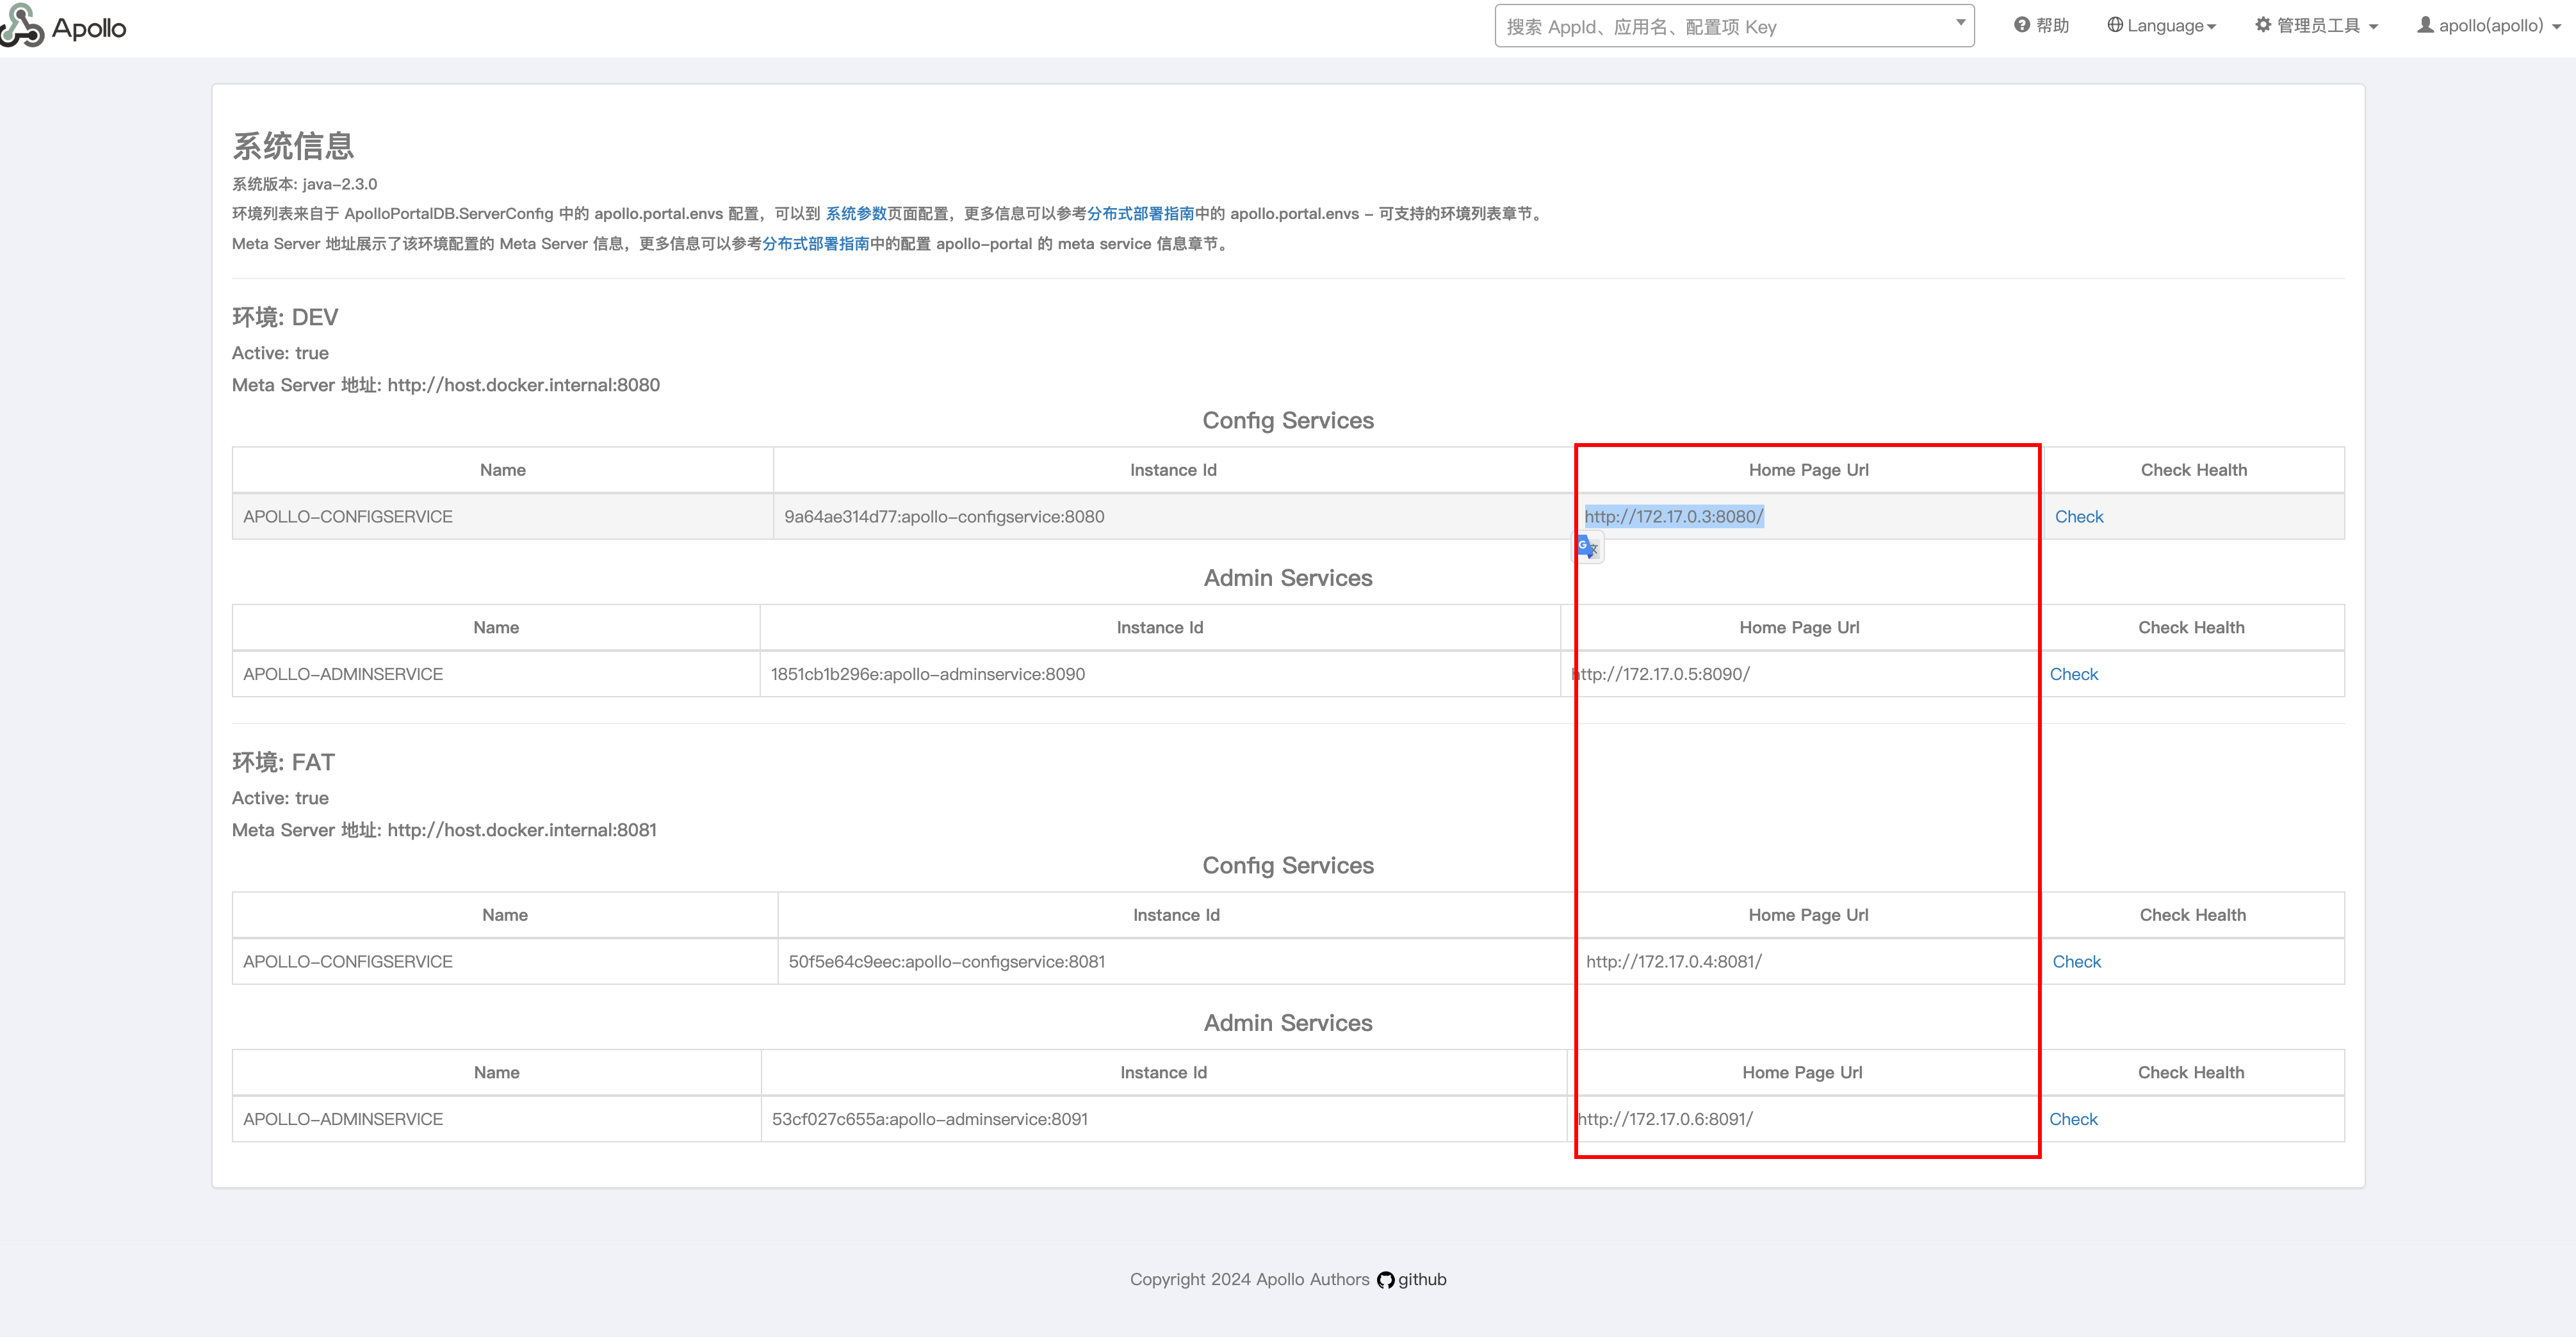Open the 帮助 help menu item
The width and height of the screenshot is (2576, 1337).
pos(2052,26)
